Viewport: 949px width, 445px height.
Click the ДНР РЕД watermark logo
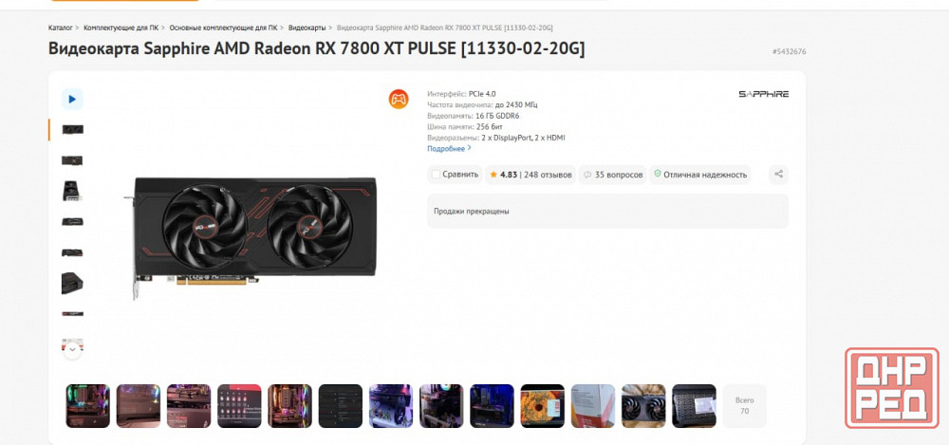point(891,388)
